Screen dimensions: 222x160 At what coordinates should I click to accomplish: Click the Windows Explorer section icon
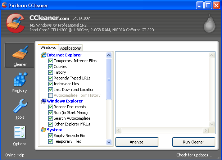[44, 101]
